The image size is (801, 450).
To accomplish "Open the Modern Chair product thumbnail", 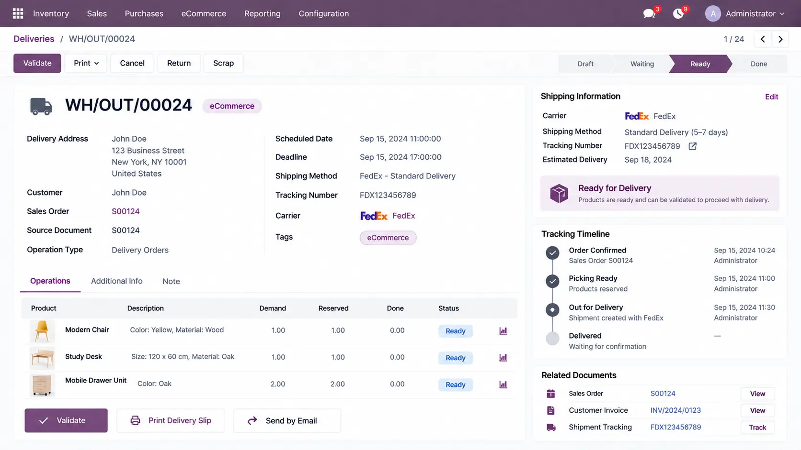I will [x=42, y=331].
